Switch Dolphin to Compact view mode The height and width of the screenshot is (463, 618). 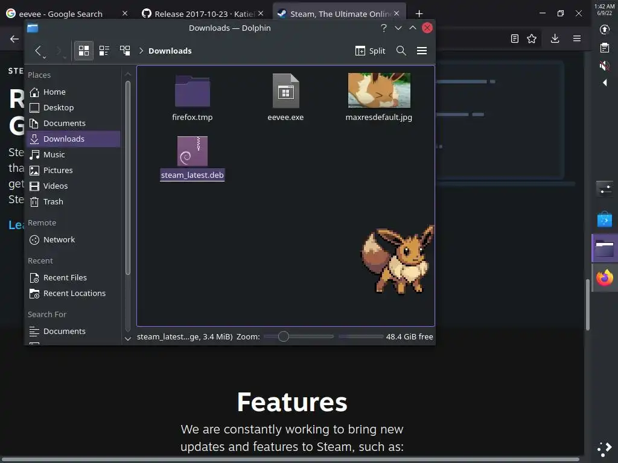point(104,51)
